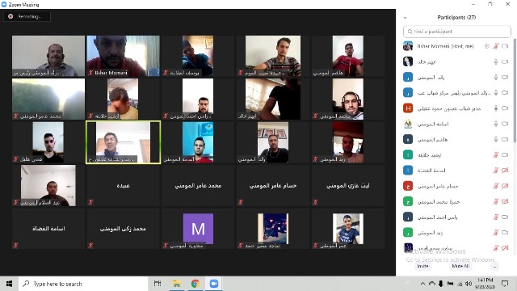Click taskbar 'Type here to search' box

click(x=83, y=284)
